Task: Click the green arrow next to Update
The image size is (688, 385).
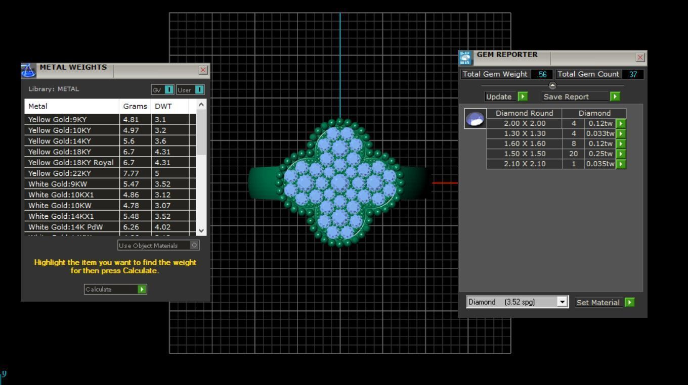Action: [x=523, y=97]
